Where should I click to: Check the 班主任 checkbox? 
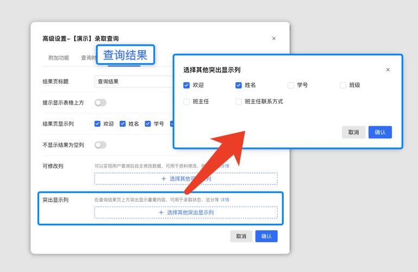[x=186, y=102]
